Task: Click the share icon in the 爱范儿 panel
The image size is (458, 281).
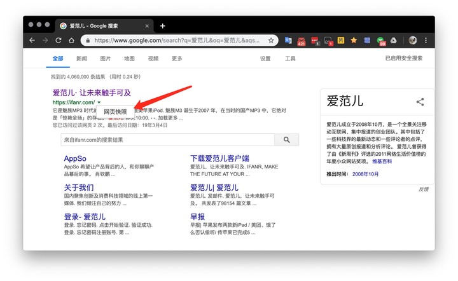Action: [x=420, y=102]
